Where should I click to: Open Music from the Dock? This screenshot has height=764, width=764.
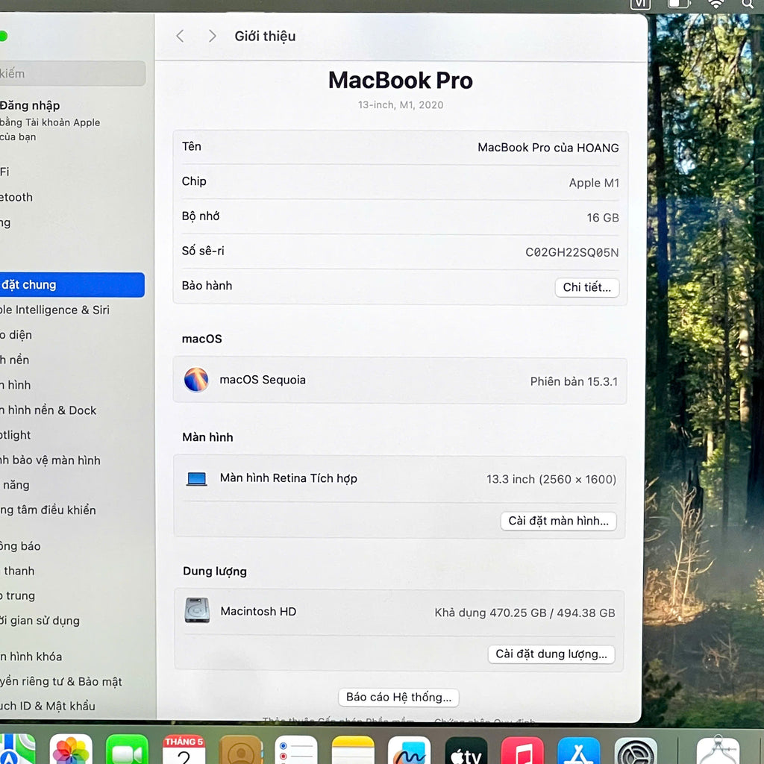coord(522,749)
